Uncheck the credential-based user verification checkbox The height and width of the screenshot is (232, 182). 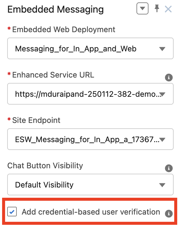click(12, 212)
